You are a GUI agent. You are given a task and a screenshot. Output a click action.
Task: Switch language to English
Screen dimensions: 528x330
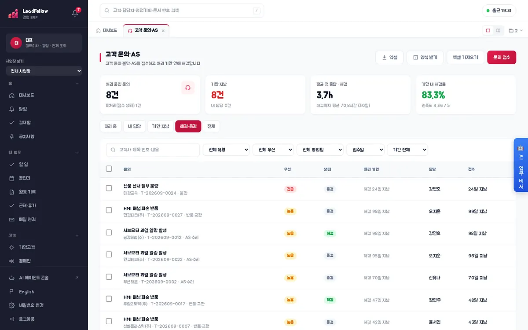44,292
